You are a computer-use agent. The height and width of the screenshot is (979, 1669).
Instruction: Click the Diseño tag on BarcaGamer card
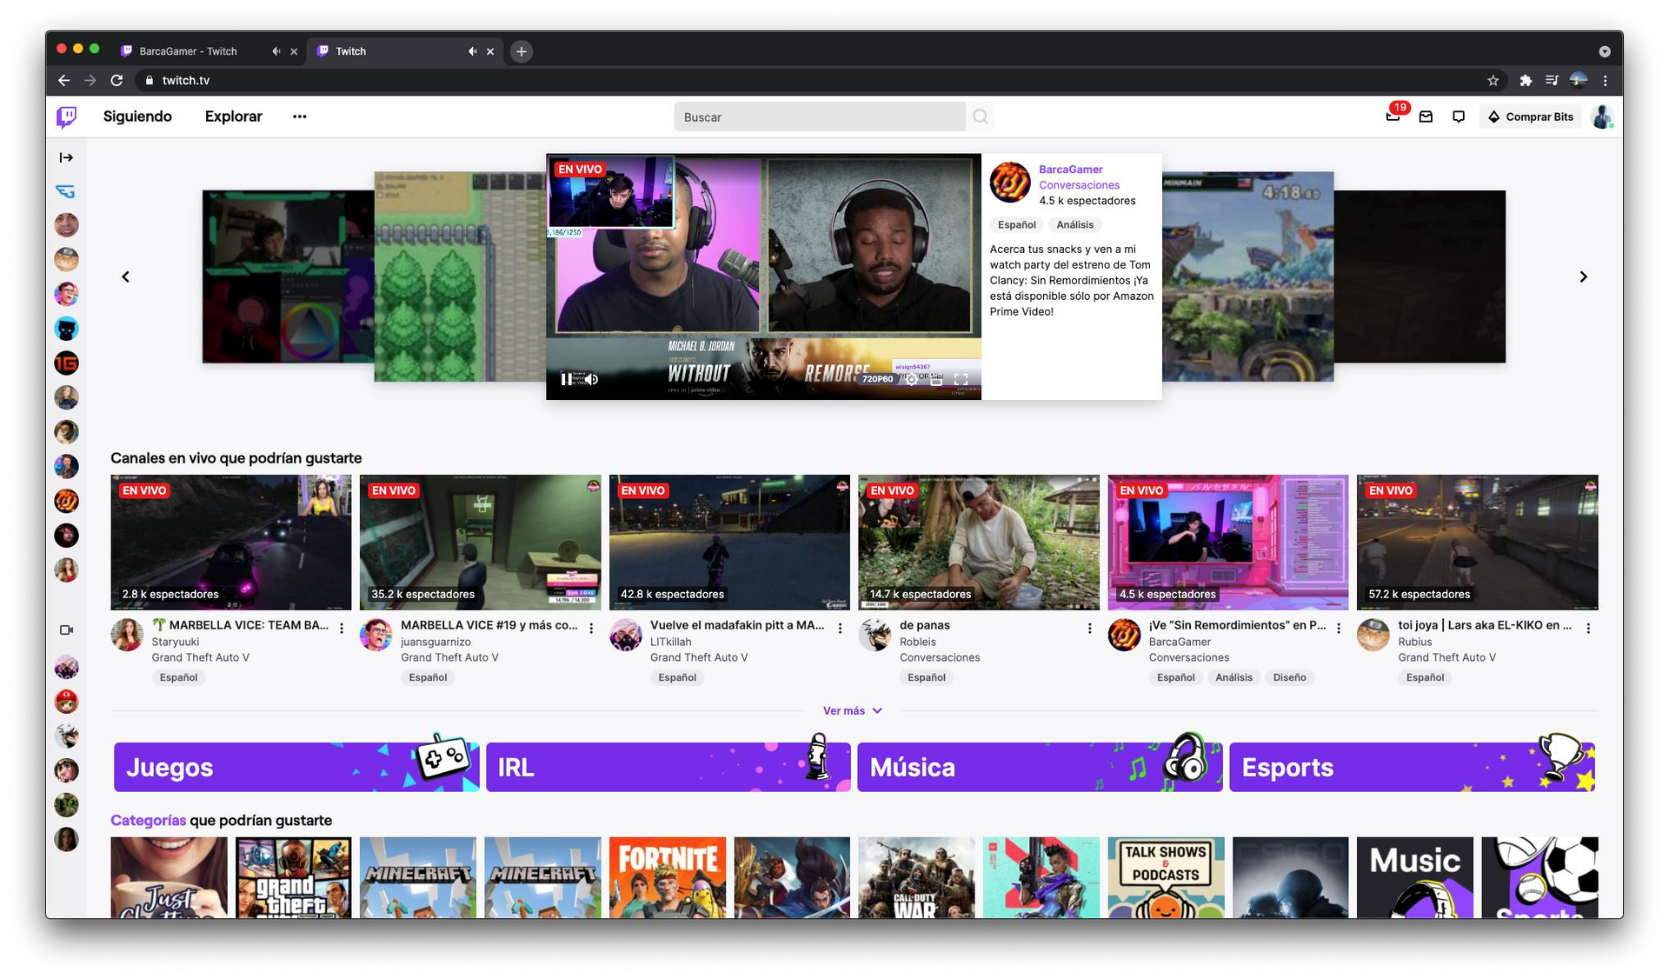pyautogui.click(x=1290, y=677)
